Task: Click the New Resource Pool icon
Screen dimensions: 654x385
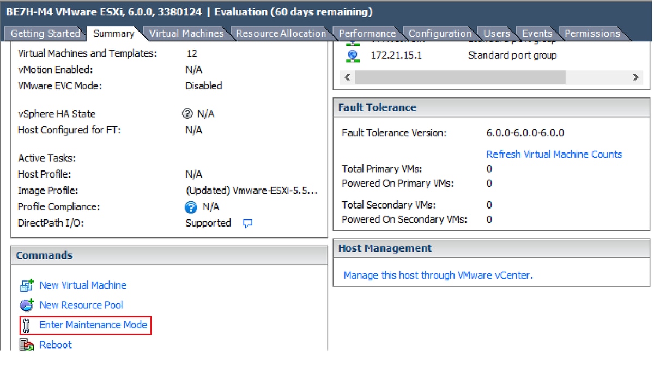Action: (27, 305)
